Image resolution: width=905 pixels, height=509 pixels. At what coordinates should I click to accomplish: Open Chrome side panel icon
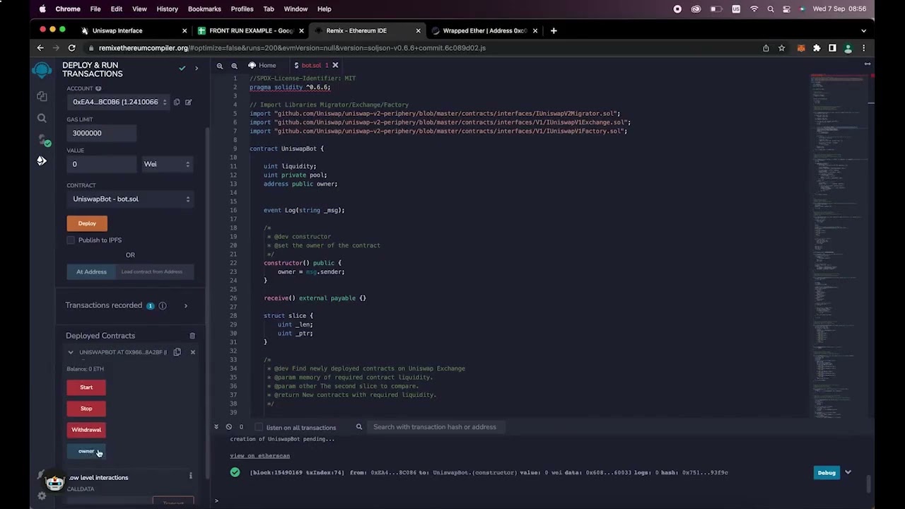832,48
